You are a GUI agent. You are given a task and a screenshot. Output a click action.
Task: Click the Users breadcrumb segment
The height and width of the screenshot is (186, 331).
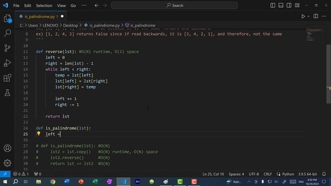tap(33, 25)
